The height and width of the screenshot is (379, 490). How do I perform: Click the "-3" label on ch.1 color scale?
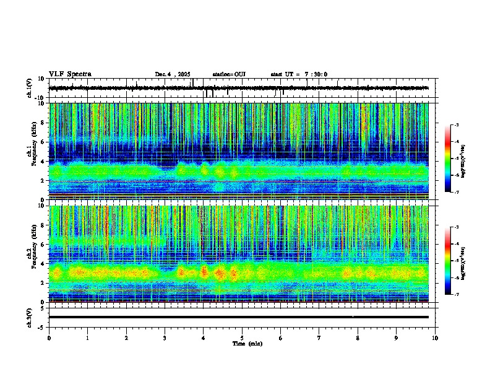tap(457, 124)
